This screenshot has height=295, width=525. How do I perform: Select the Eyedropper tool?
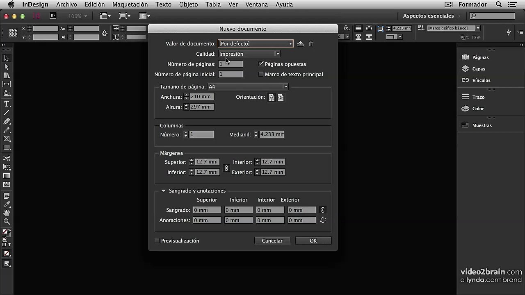coord(7,204)
